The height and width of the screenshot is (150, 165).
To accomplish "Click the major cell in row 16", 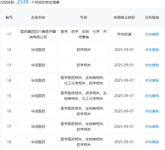I will 84,111.
